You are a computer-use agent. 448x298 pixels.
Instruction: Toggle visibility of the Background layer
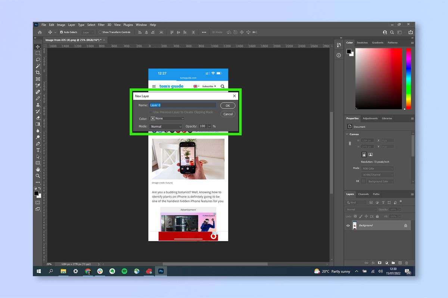pyautogui.click(x=348, y=225)
